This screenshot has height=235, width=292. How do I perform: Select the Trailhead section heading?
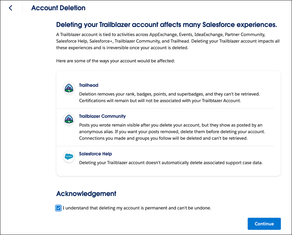click(x=89, y=85)
